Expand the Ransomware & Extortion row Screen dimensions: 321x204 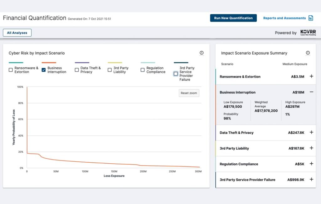(311, 76)
